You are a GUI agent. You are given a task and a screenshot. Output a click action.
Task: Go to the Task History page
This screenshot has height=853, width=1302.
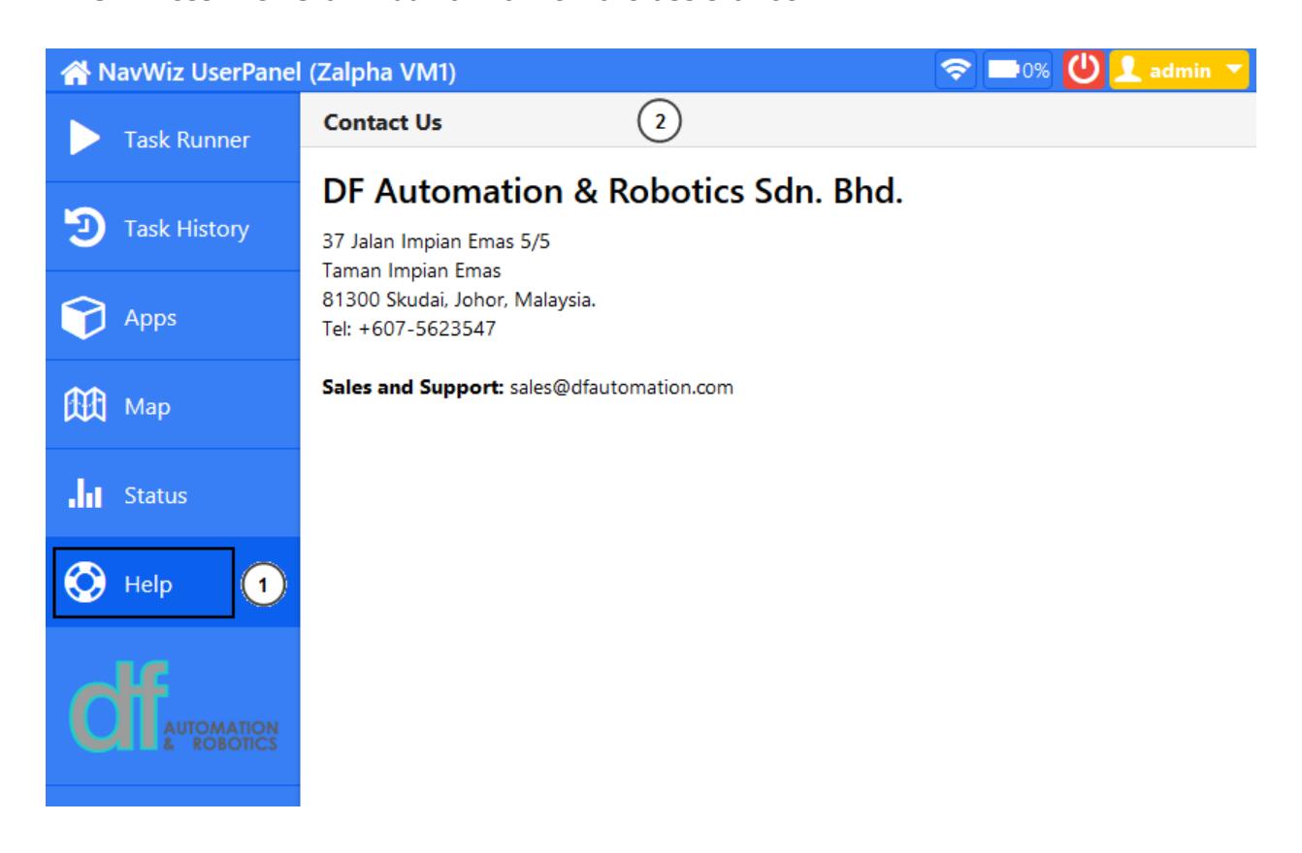pos(173,227)
